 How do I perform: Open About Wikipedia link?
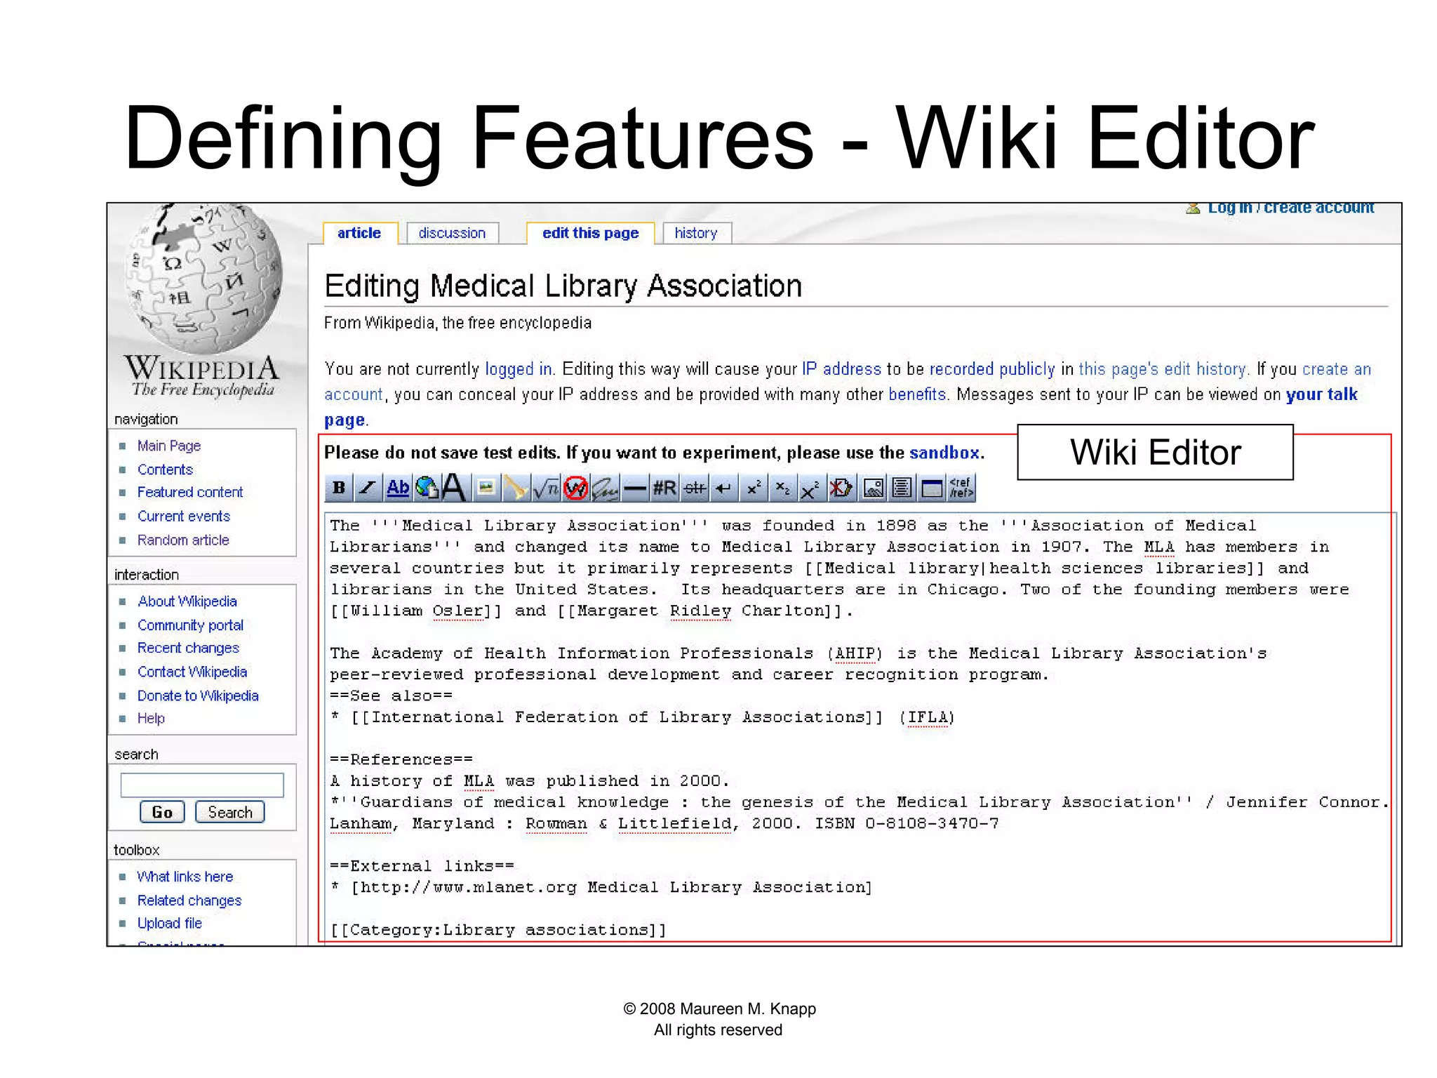(x=187, y=601)
